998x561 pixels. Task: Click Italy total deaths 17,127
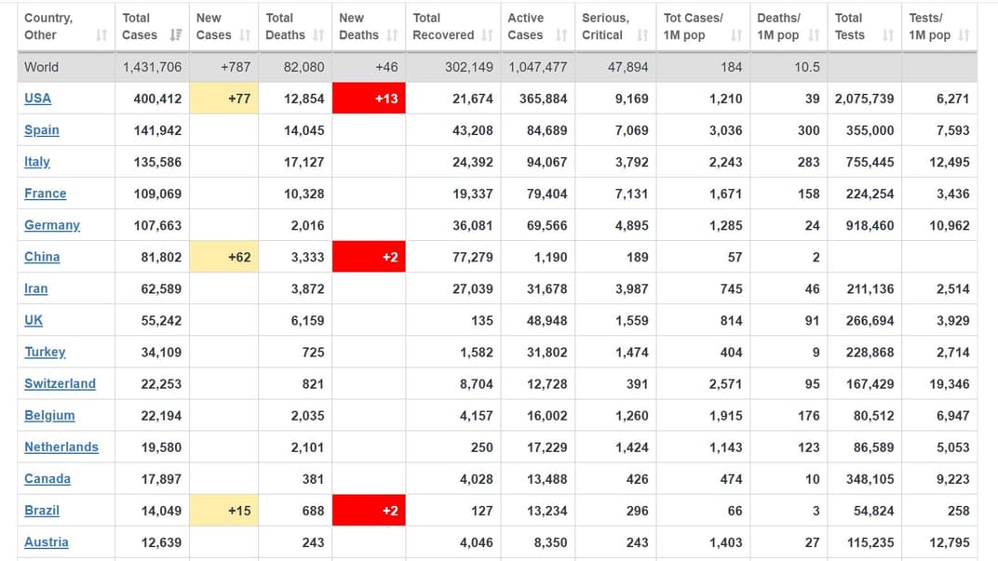click(x=304, y=162)
